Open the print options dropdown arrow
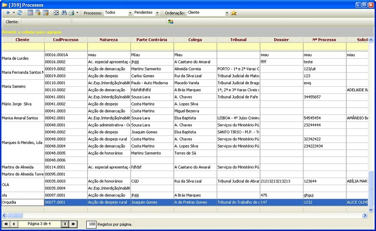The height and width of the screenshot is (231, 376). pyautogui.click(x=77, y=13)
